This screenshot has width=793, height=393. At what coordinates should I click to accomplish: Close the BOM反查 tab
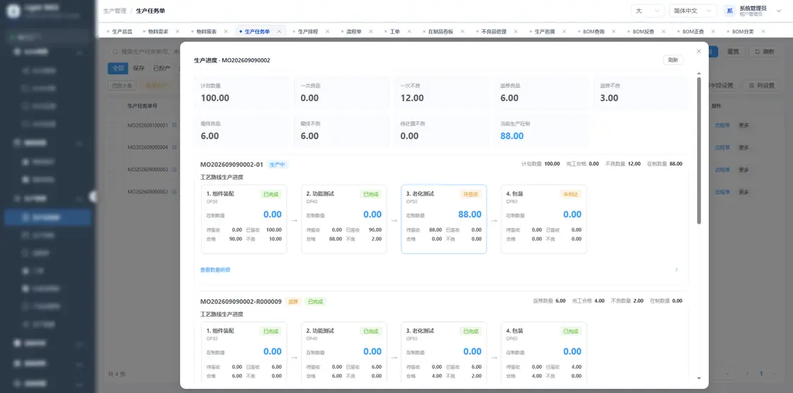[x=664, y=31]
